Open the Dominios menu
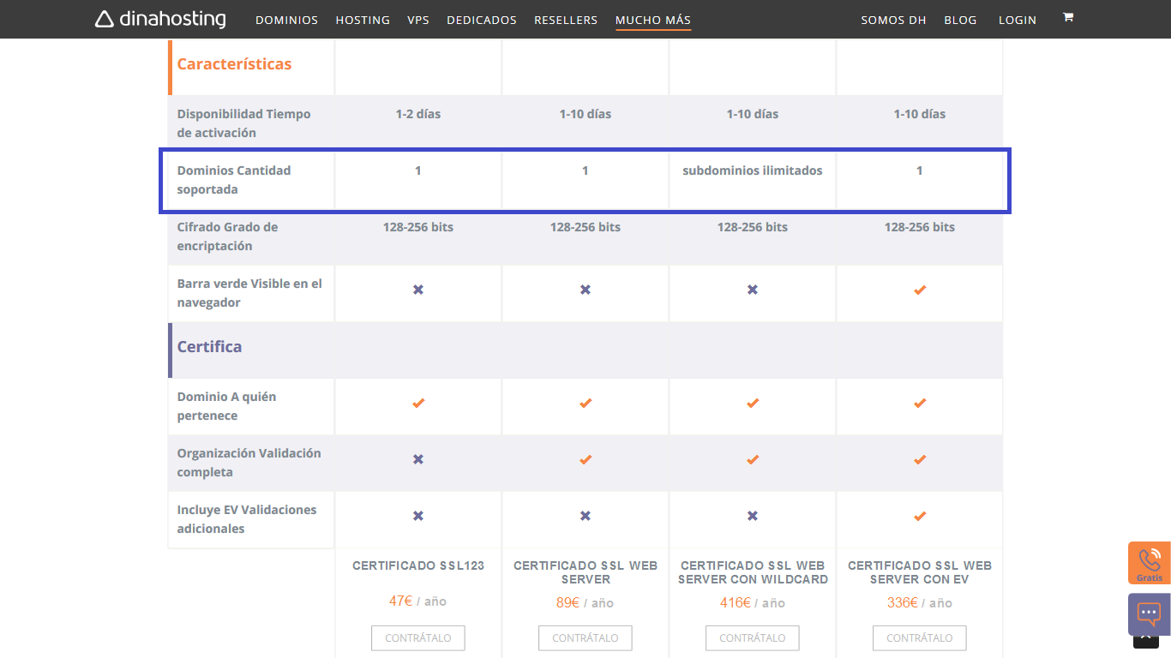 (x=286, y=20)
